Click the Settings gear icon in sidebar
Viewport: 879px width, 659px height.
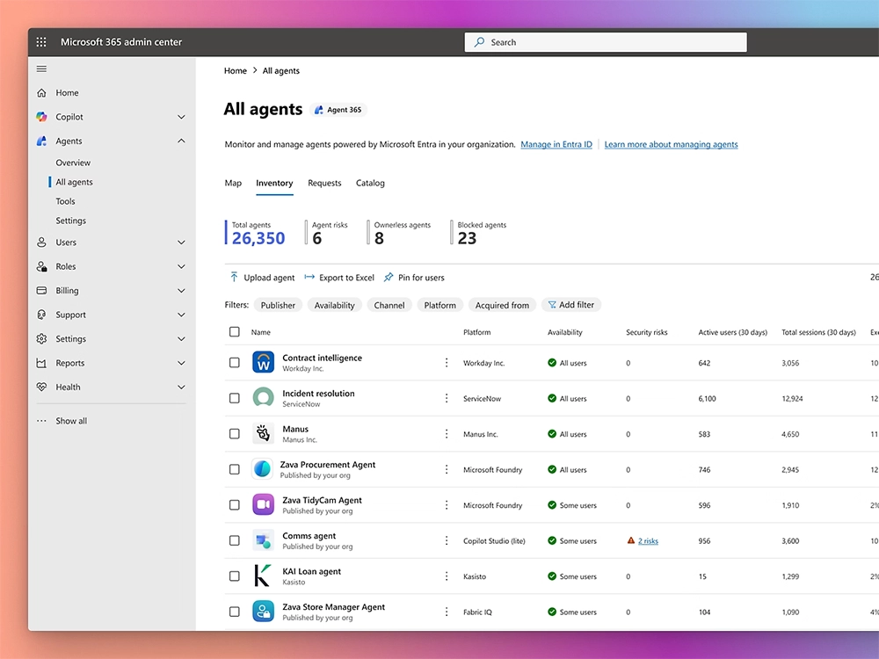[41, 338]
